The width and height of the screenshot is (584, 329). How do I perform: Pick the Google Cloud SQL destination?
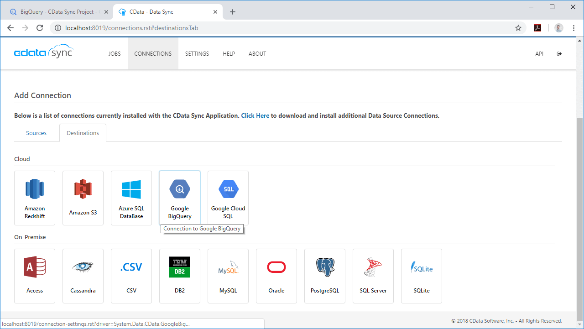pyautogui.click(x=228, y=198)
